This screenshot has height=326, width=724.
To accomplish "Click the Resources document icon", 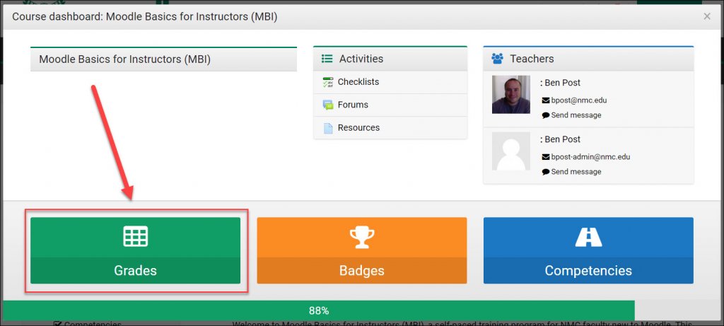I will 328,128.
